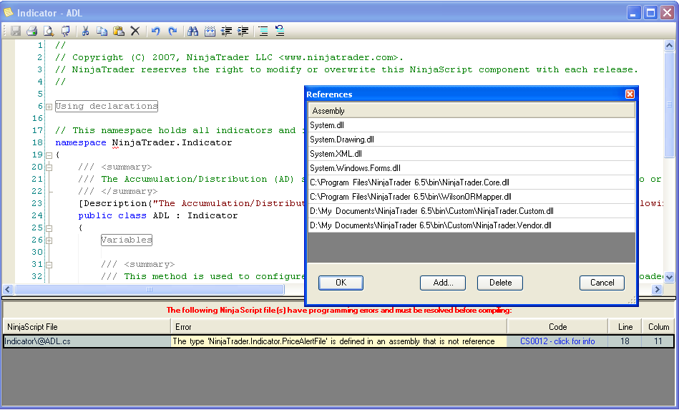Click the Paste clipboard icon
The width and height of the screenshot is (679, 410).
click(x=118, y=31)
